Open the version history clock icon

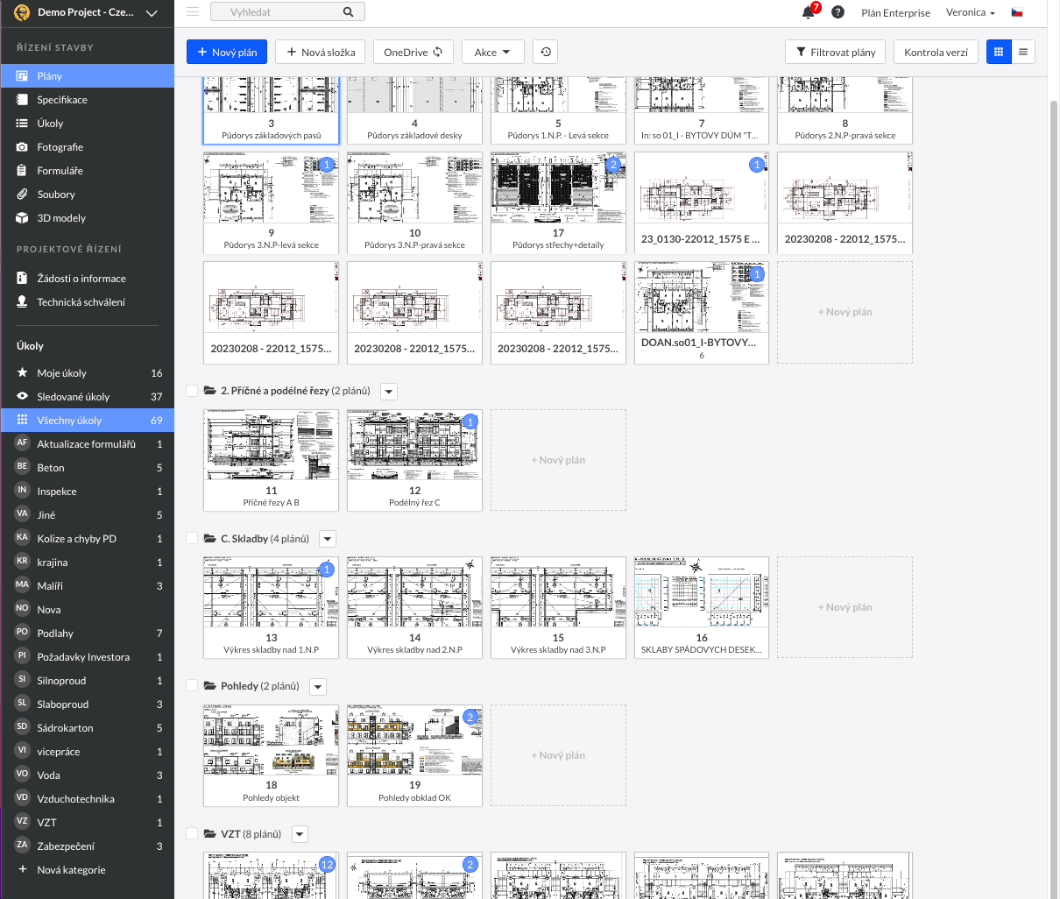(x=546, y=52)
